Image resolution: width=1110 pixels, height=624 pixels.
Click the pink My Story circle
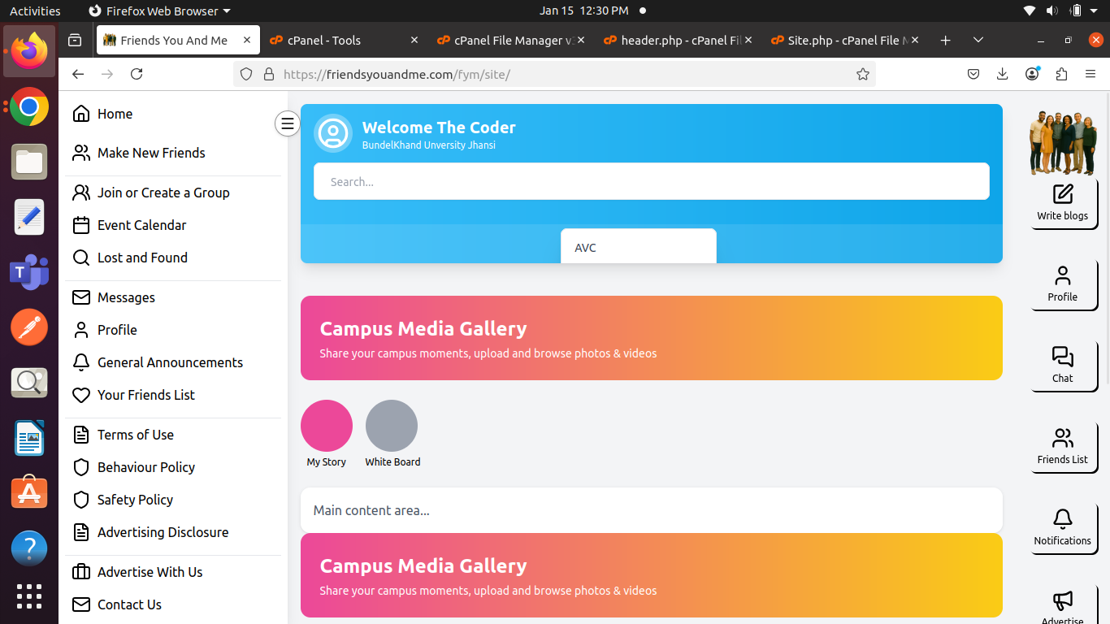coord(327,426)
